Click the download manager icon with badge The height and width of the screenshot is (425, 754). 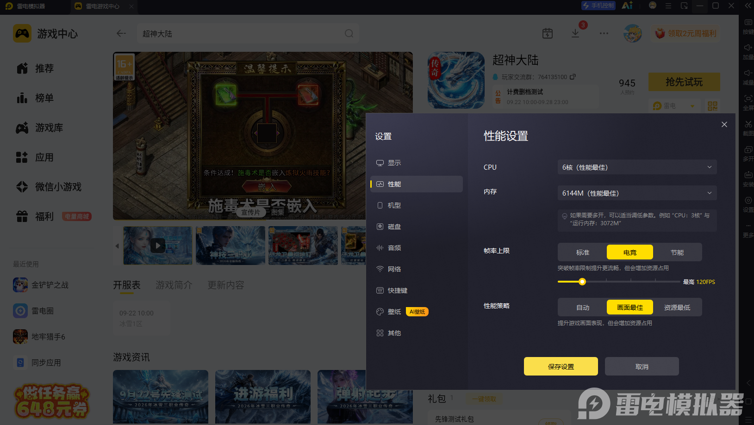coord(575,33)
